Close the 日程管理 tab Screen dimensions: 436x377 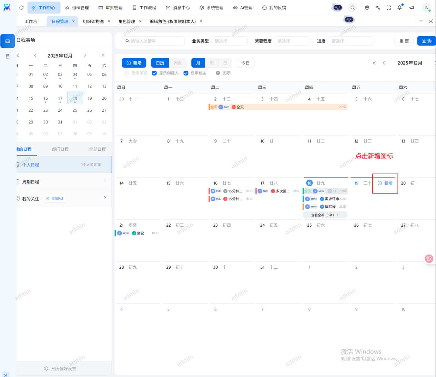(73, 21)
